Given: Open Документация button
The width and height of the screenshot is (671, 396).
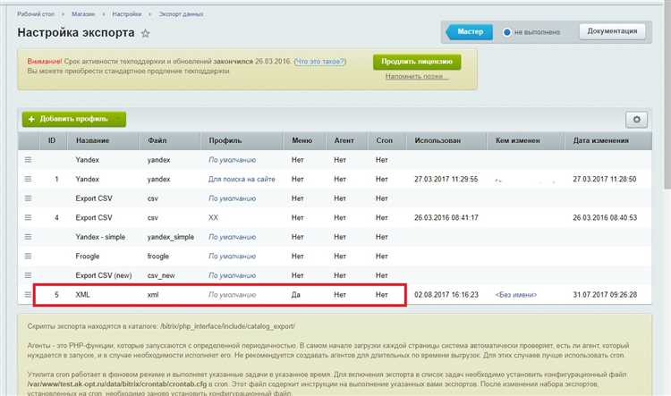Looking at the screenshot, I should (612, 31).
